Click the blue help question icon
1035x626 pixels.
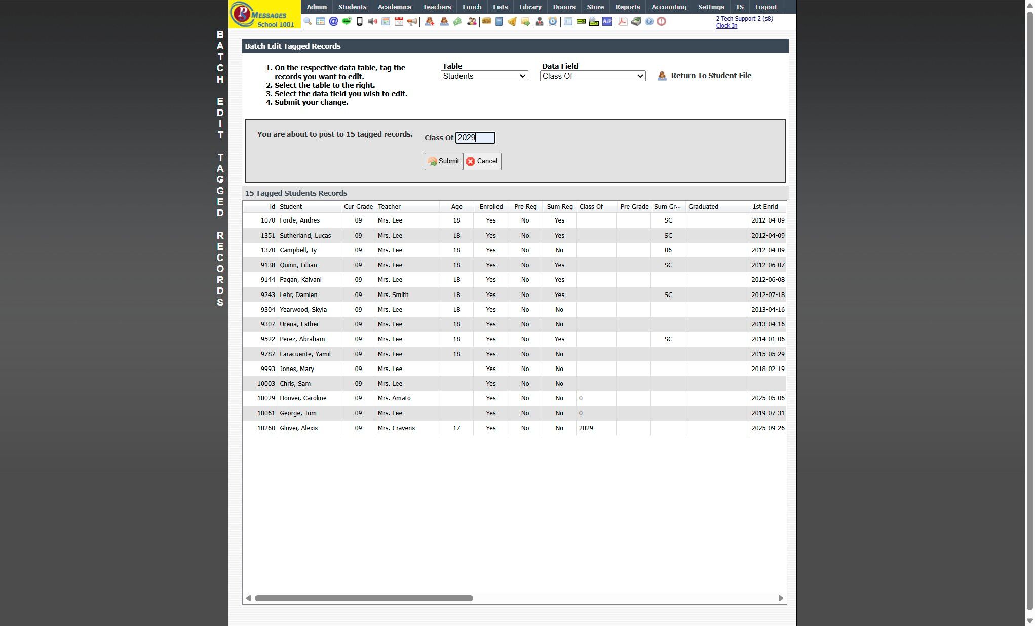point(649,22)
